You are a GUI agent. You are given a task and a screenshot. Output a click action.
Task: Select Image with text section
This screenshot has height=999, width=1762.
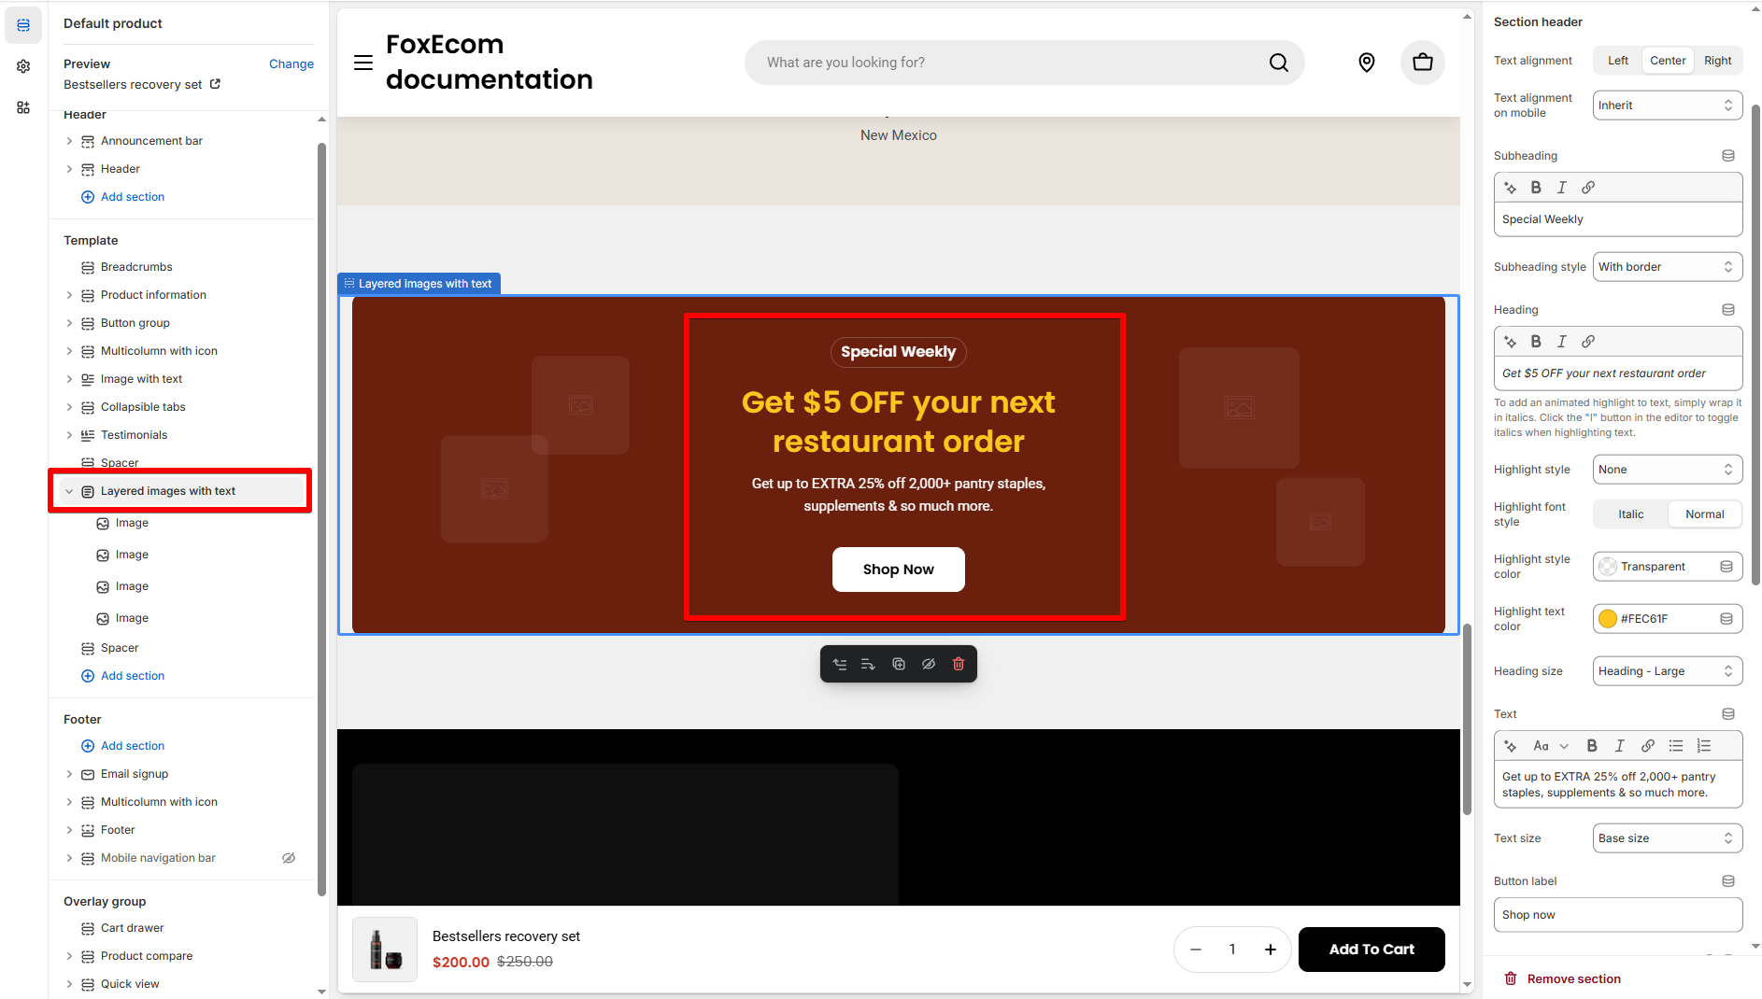[141, 379]
